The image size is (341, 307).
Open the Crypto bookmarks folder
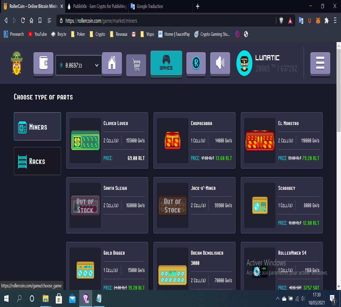97,34
